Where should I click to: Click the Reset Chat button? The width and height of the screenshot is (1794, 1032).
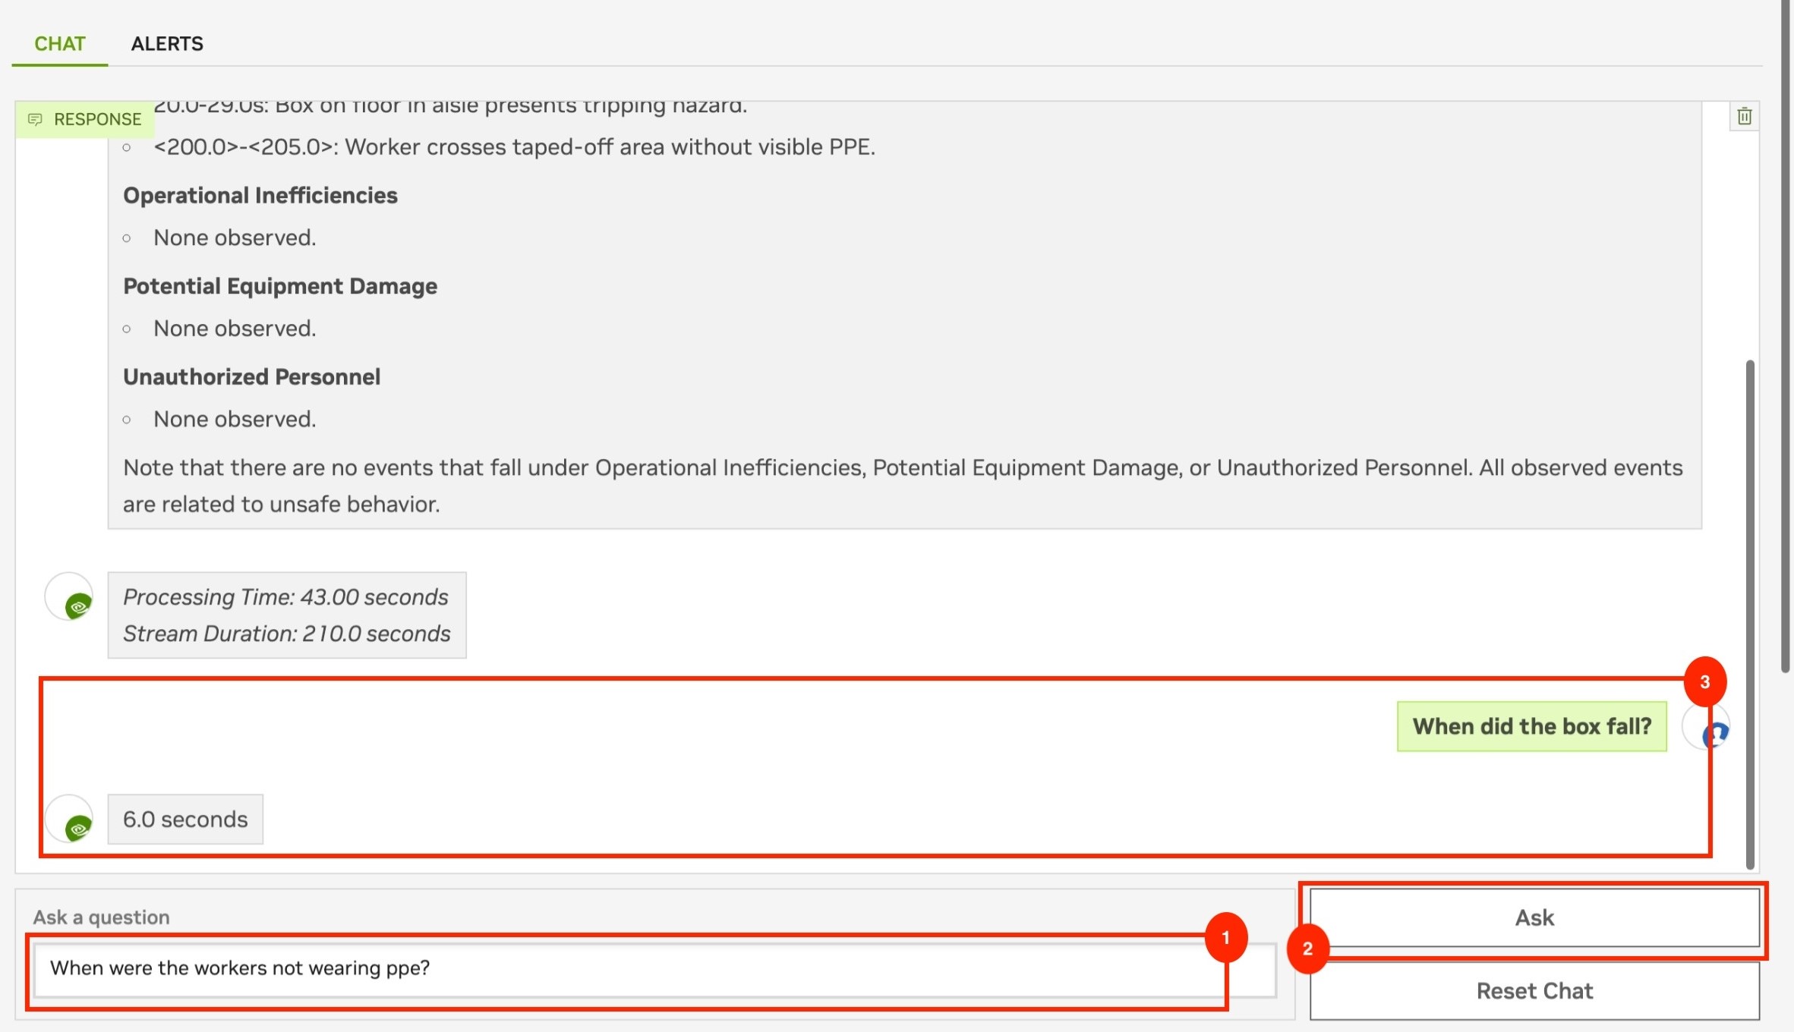(1534, 990)
